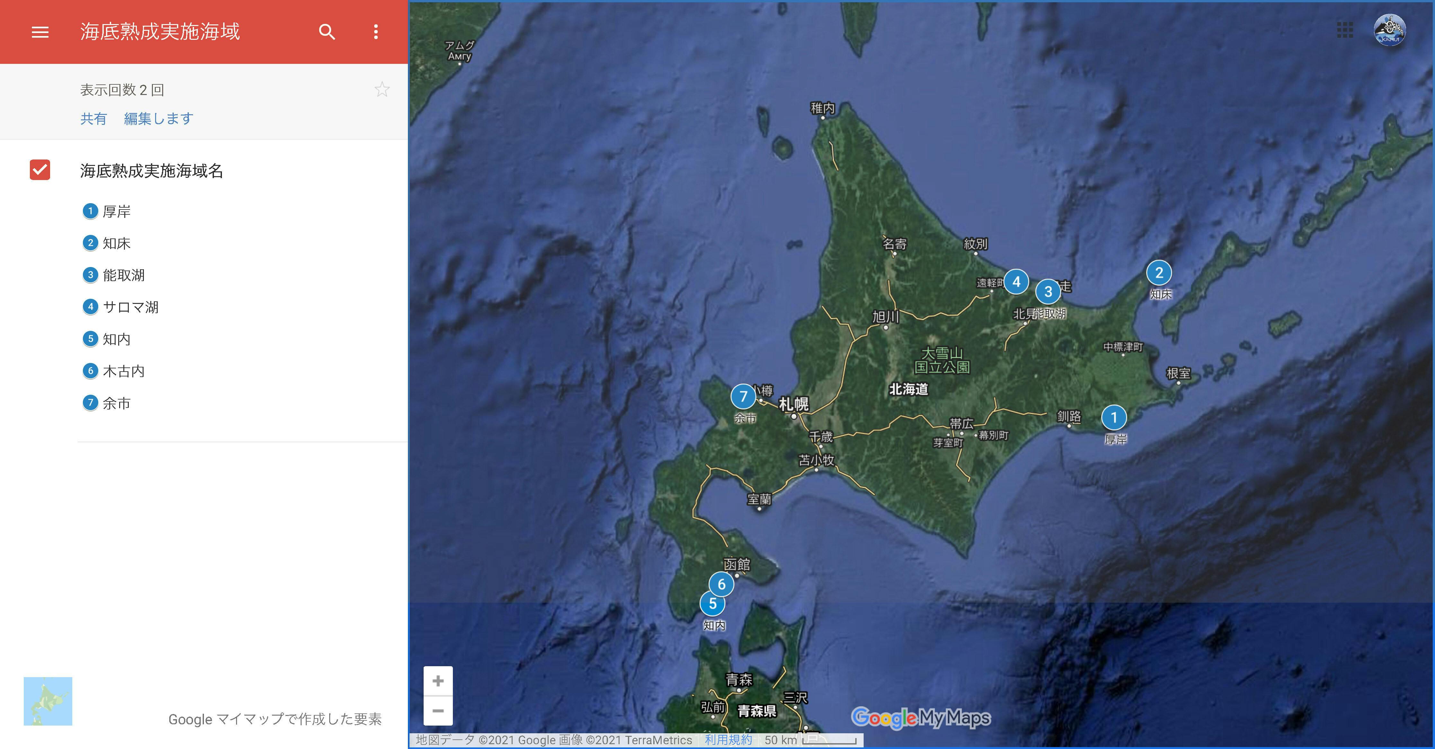This screenshot has width=1435, height=749.
Task: Click the 共有 share link
Action: pyautogui.click(x=93, y=118)
